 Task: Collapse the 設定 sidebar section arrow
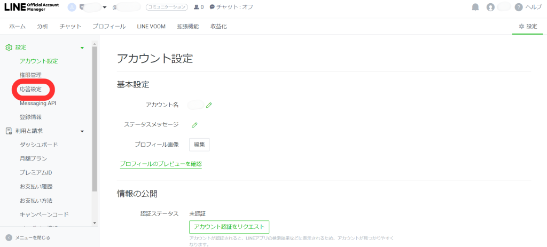82,47
